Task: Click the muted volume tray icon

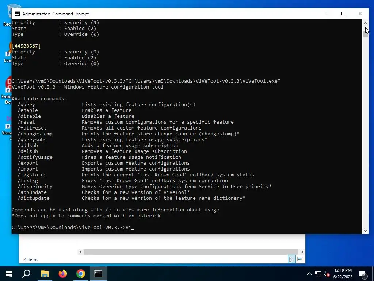Action: pos(327,274)
